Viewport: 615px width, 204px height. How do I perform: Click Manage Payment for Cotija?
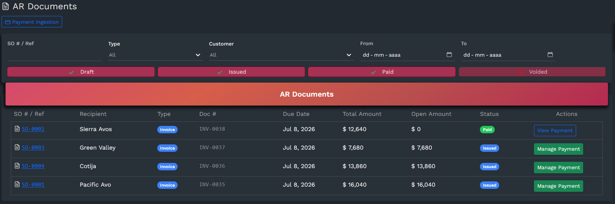(x=558, y=167)
